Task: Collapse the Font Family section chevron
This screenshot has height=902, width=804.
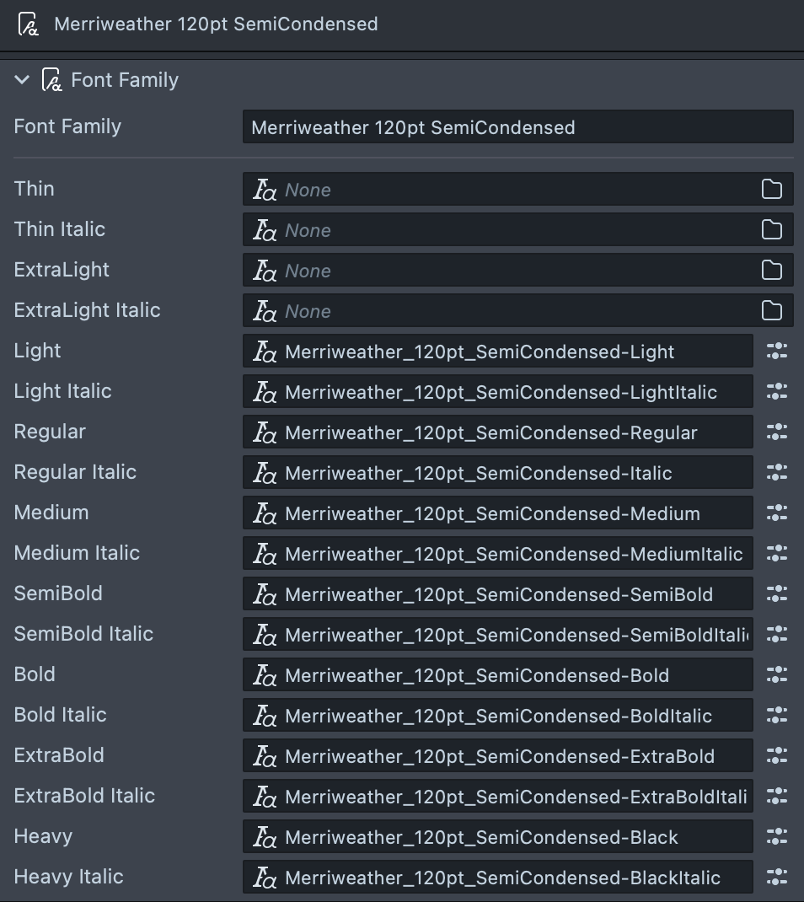Action: (x=22, y=80)
